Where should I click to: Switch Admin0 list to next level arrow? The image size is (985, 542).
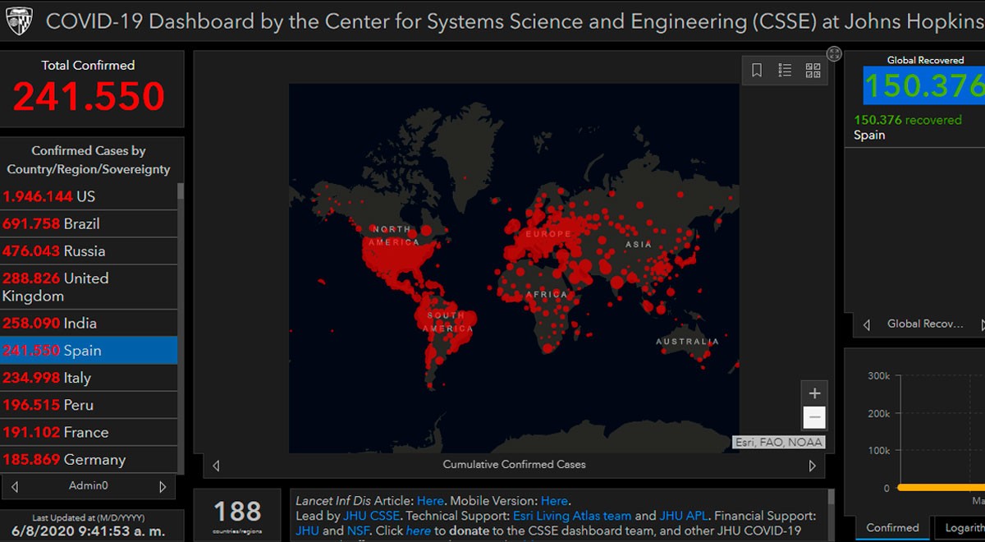click(163, 486)
